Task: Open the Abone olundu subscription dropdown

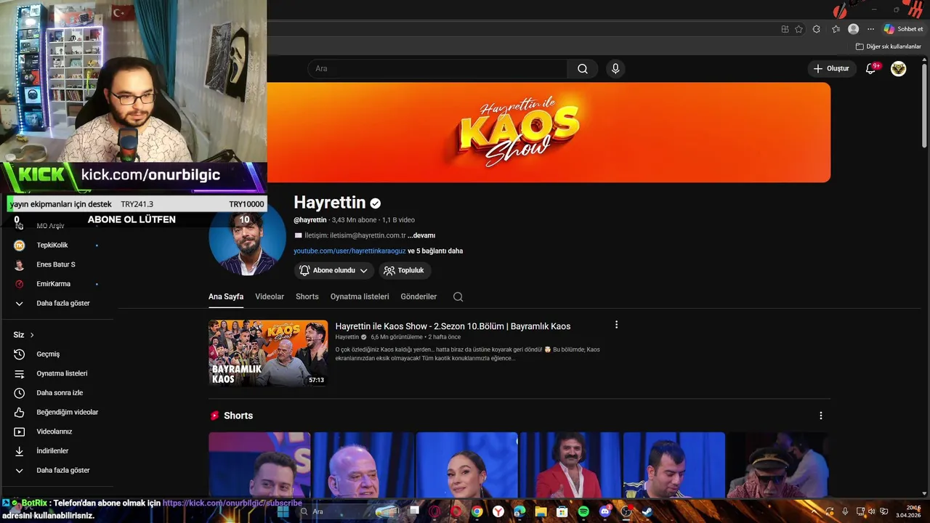Action: [x=333, y=270]
